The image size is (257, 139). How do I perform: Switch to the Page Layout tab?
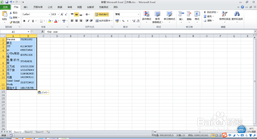point(38,7)
